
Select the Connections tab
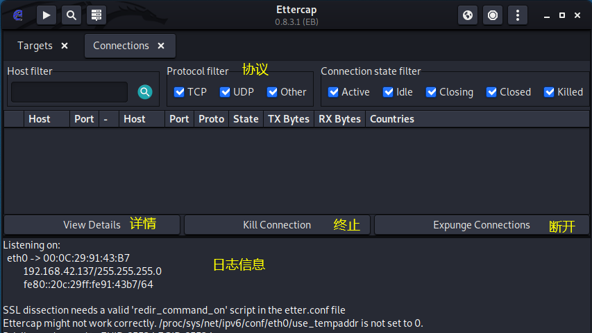coord(121,46)
